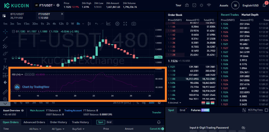This screenshot has height=132, width=269.
Task: Open the English/USD language currency selector
Action: 251,6
